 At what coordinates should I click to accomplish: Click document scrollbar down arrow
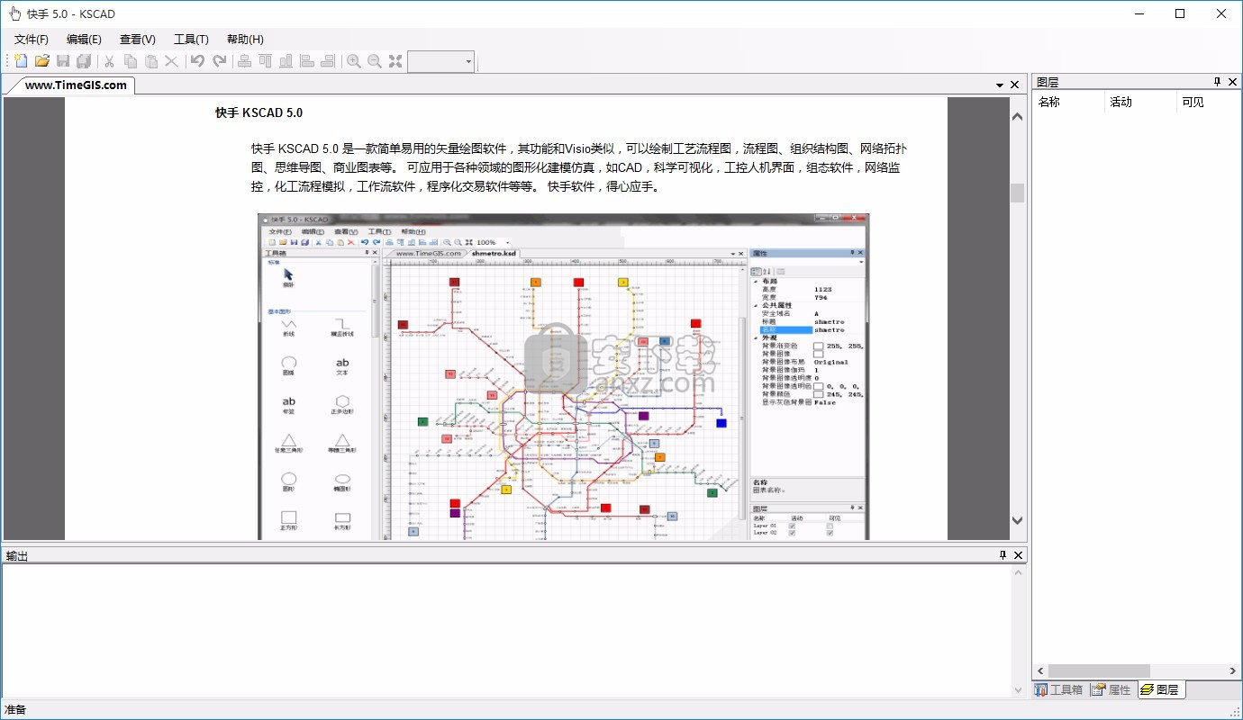pyautogui.click(x=1017, y=520)
